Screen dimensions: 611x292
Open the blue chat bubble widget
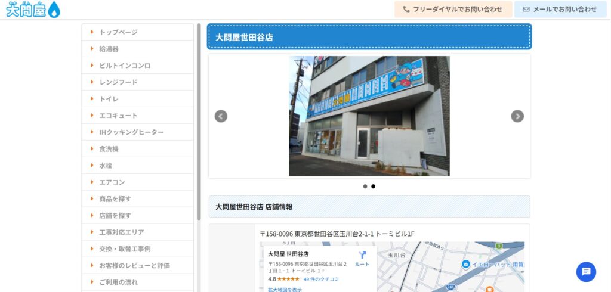coord(586,272)
